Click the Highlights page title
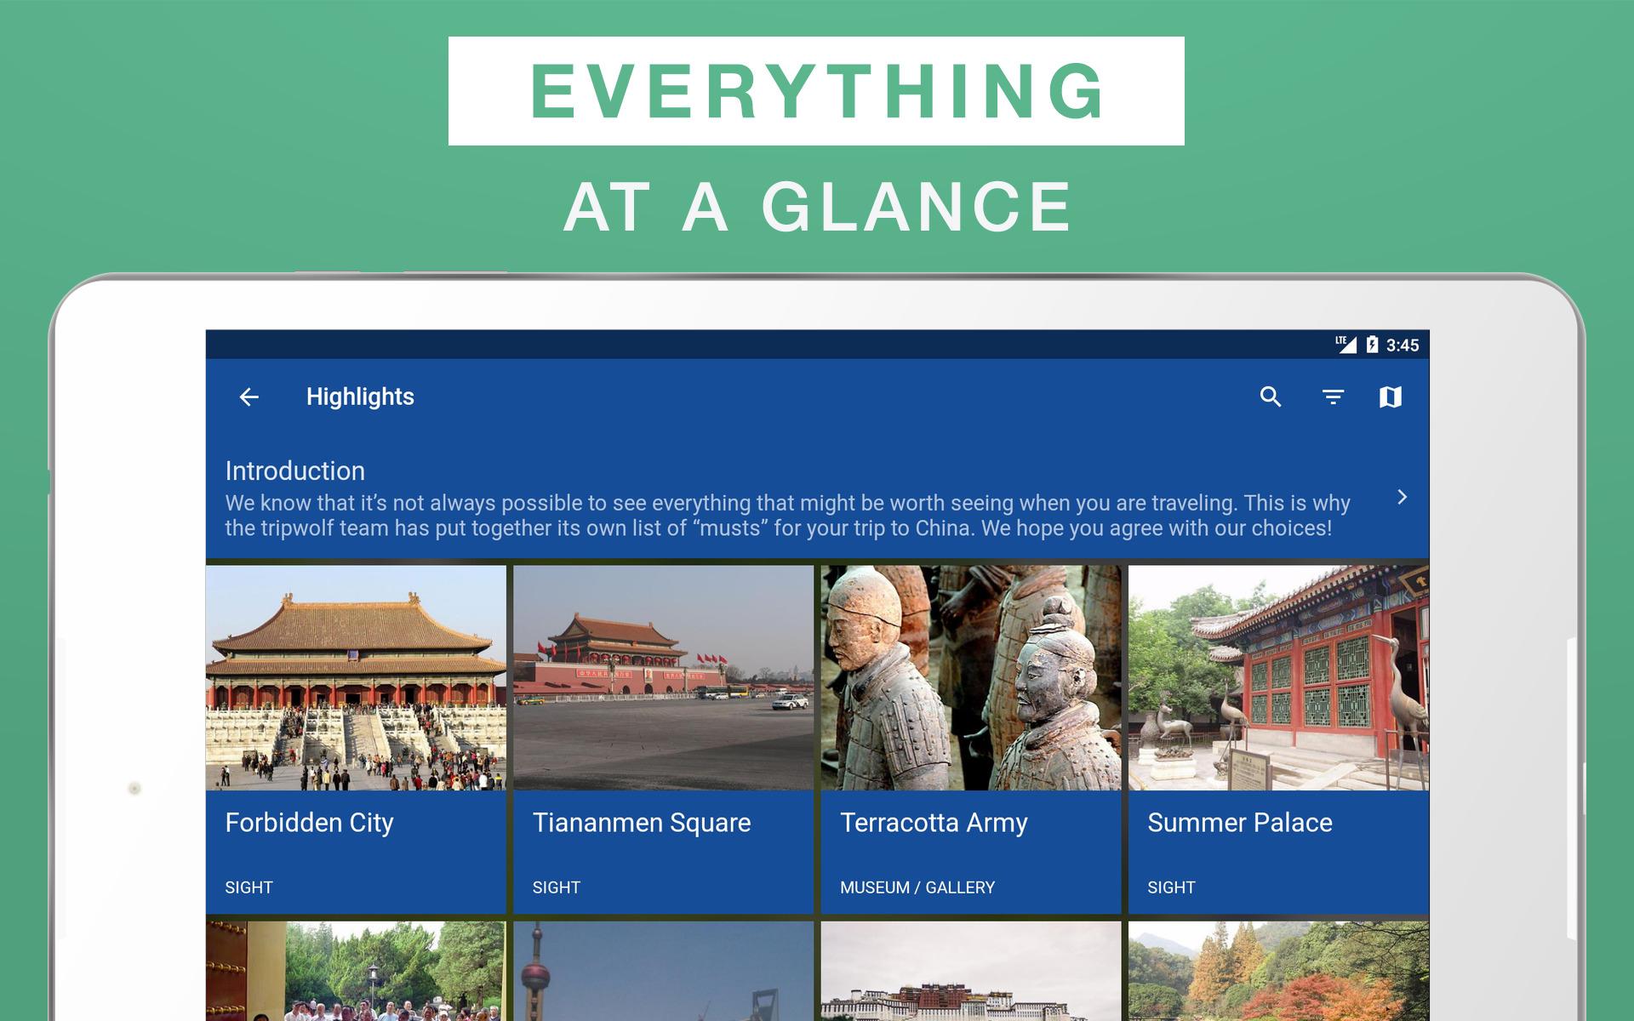Screen dimensions: 1634x1021 coord(360,396)
